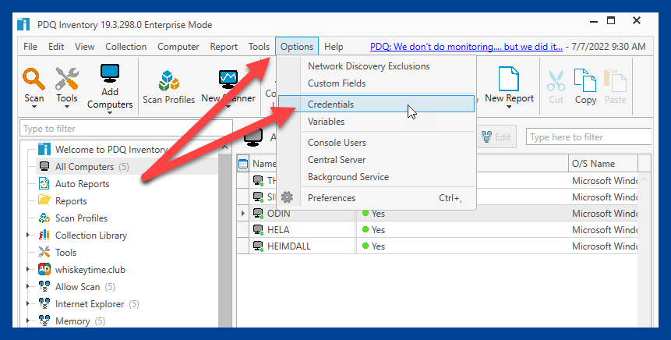Click the 'Type here to filter' grid field
671x340 pixels.
pos(589,137)
